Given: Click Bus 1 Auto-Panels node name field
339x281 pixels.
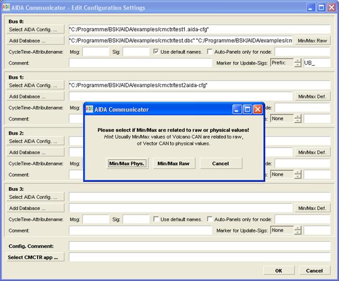Looking at the screenshot, I should pos(302,107).
